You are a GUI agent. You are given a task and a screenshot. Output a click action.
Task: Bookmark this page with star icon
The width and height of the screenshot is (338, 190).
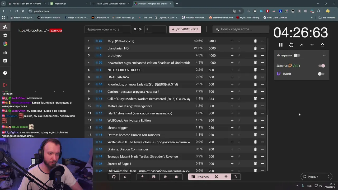click(x=240, y=11)
